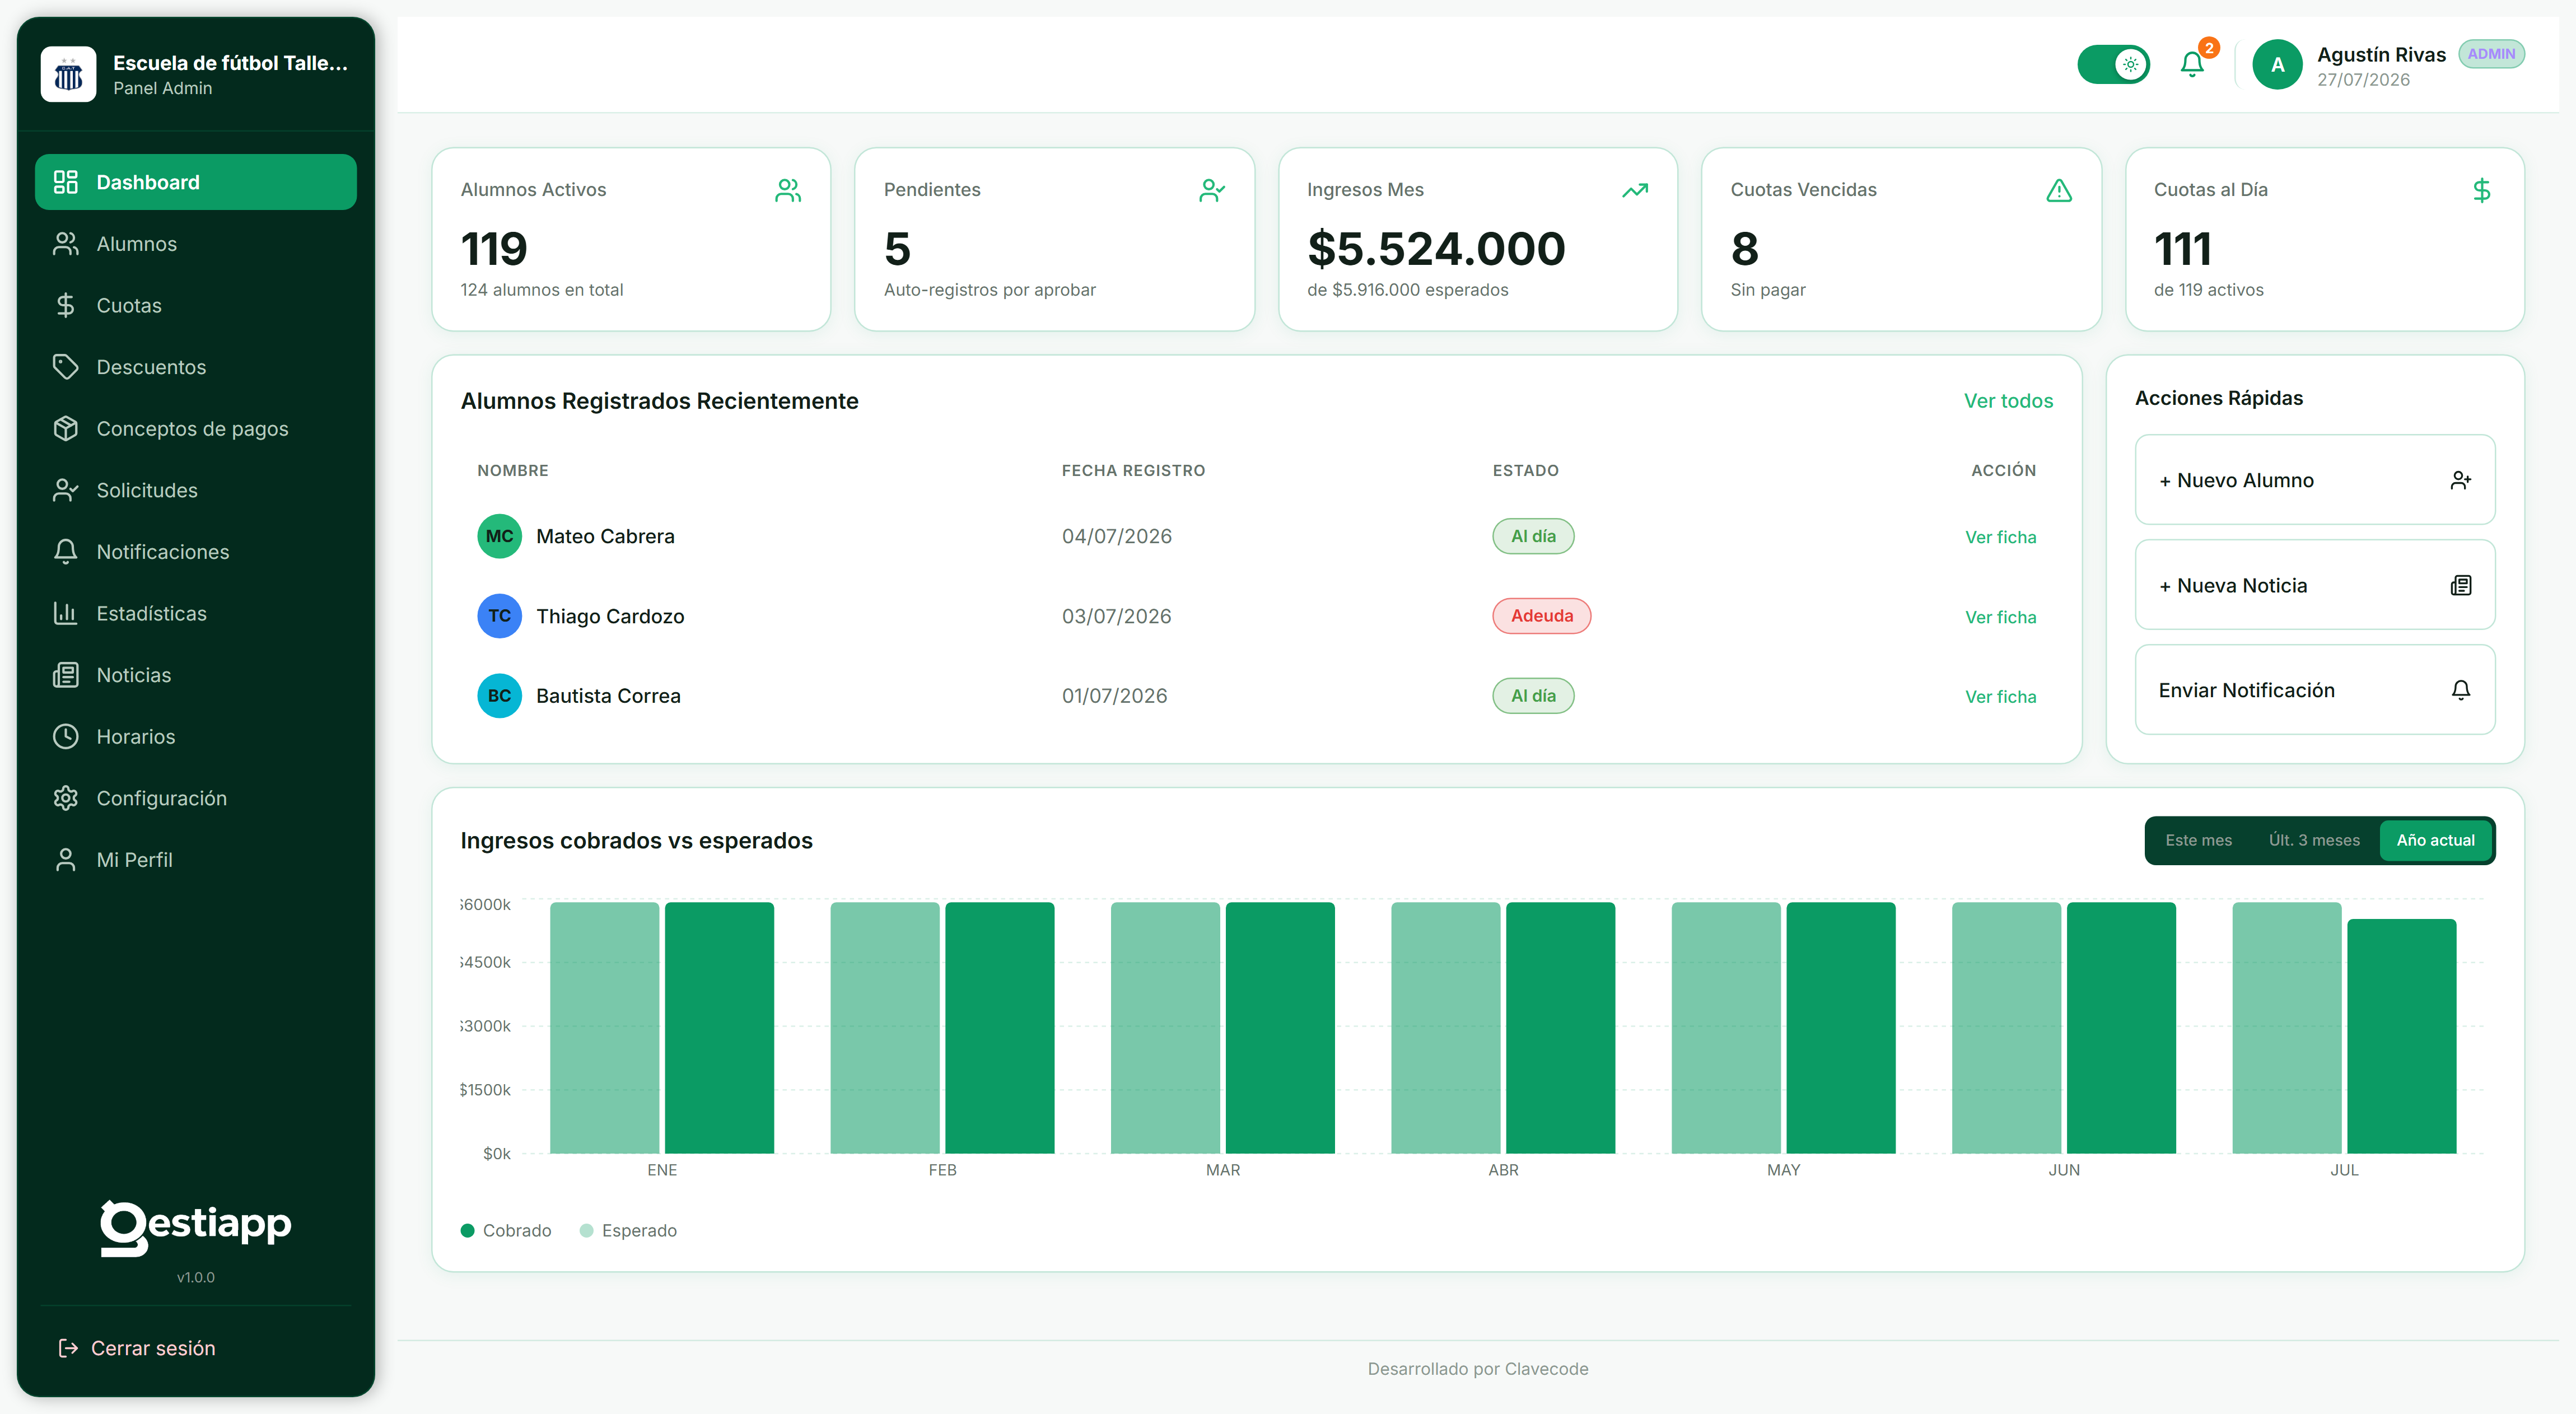Click the Cerrar sesión logout icon
Viewport: 2576px width, 1414px height.
tap(68, 1348)
